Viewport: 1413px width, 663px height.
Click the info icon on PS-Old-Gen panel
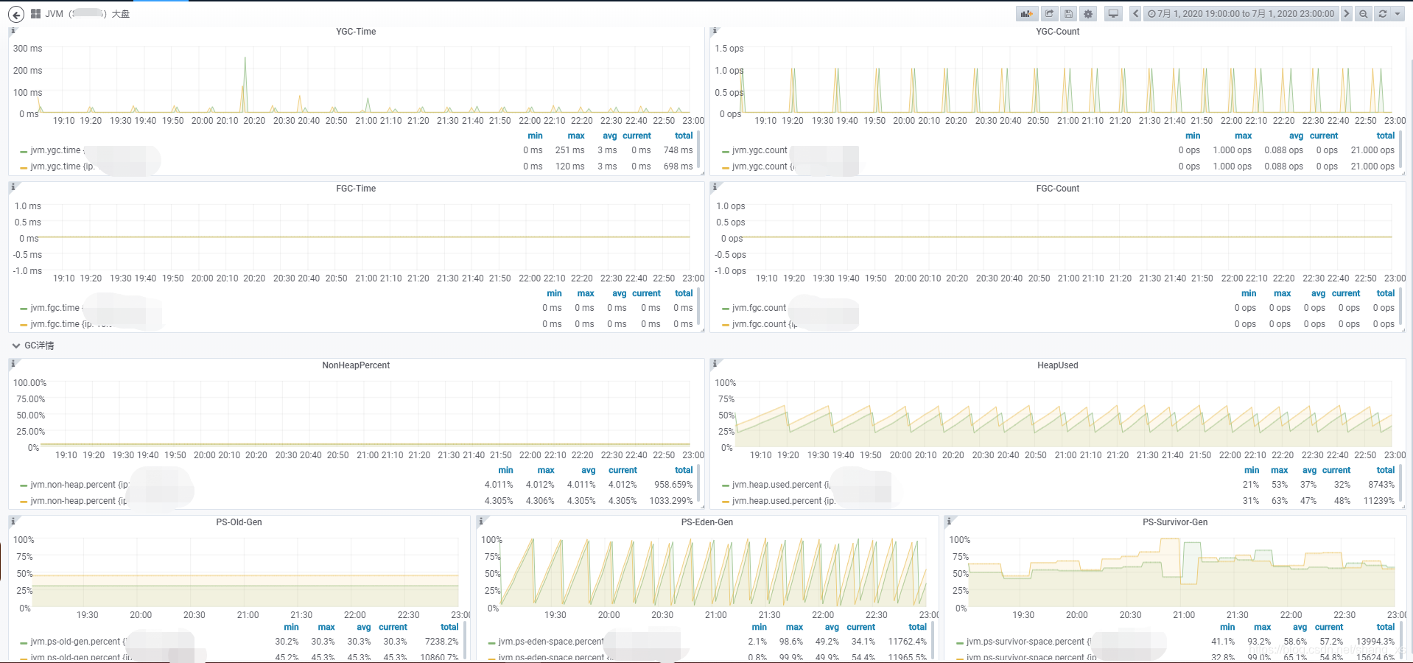[13, 522]
